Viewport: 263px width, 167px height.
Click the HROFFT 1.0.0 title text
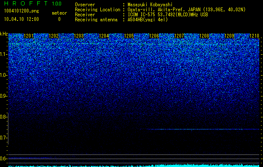point(33,3)
